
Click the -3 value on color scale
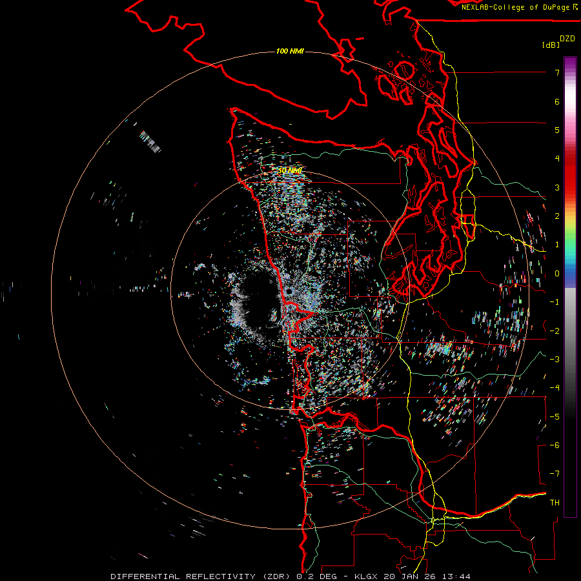coord(555,359)
